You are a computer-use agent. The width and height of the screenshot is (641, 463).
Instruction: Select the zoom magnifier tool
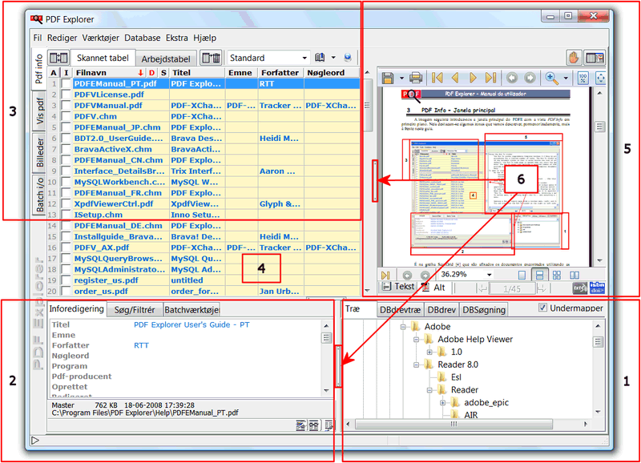click(552, 78)
